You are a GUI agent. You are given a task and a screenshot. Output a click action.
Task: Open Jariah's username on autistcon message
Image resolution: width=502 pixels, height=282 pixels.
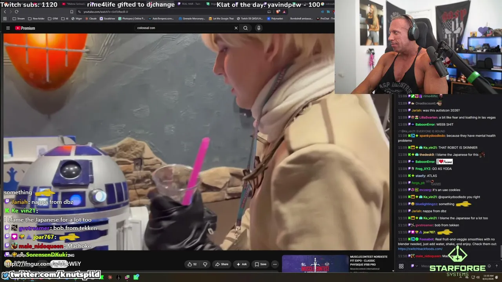pyautogui.click(x=416, y=110)
